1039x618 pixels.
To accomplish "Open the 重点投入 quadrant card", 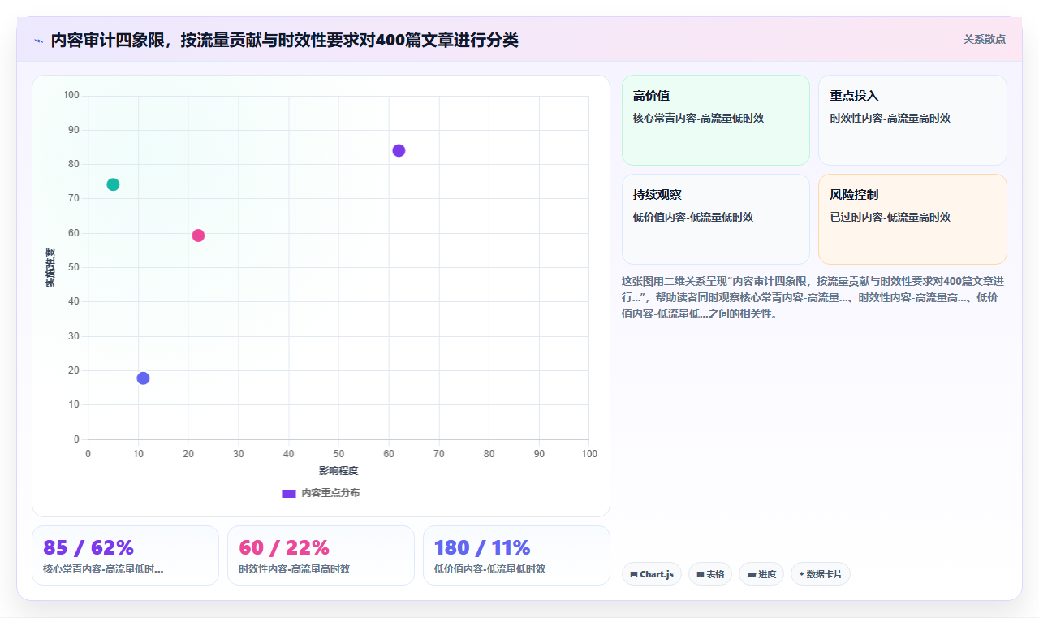I will (912, 120).
